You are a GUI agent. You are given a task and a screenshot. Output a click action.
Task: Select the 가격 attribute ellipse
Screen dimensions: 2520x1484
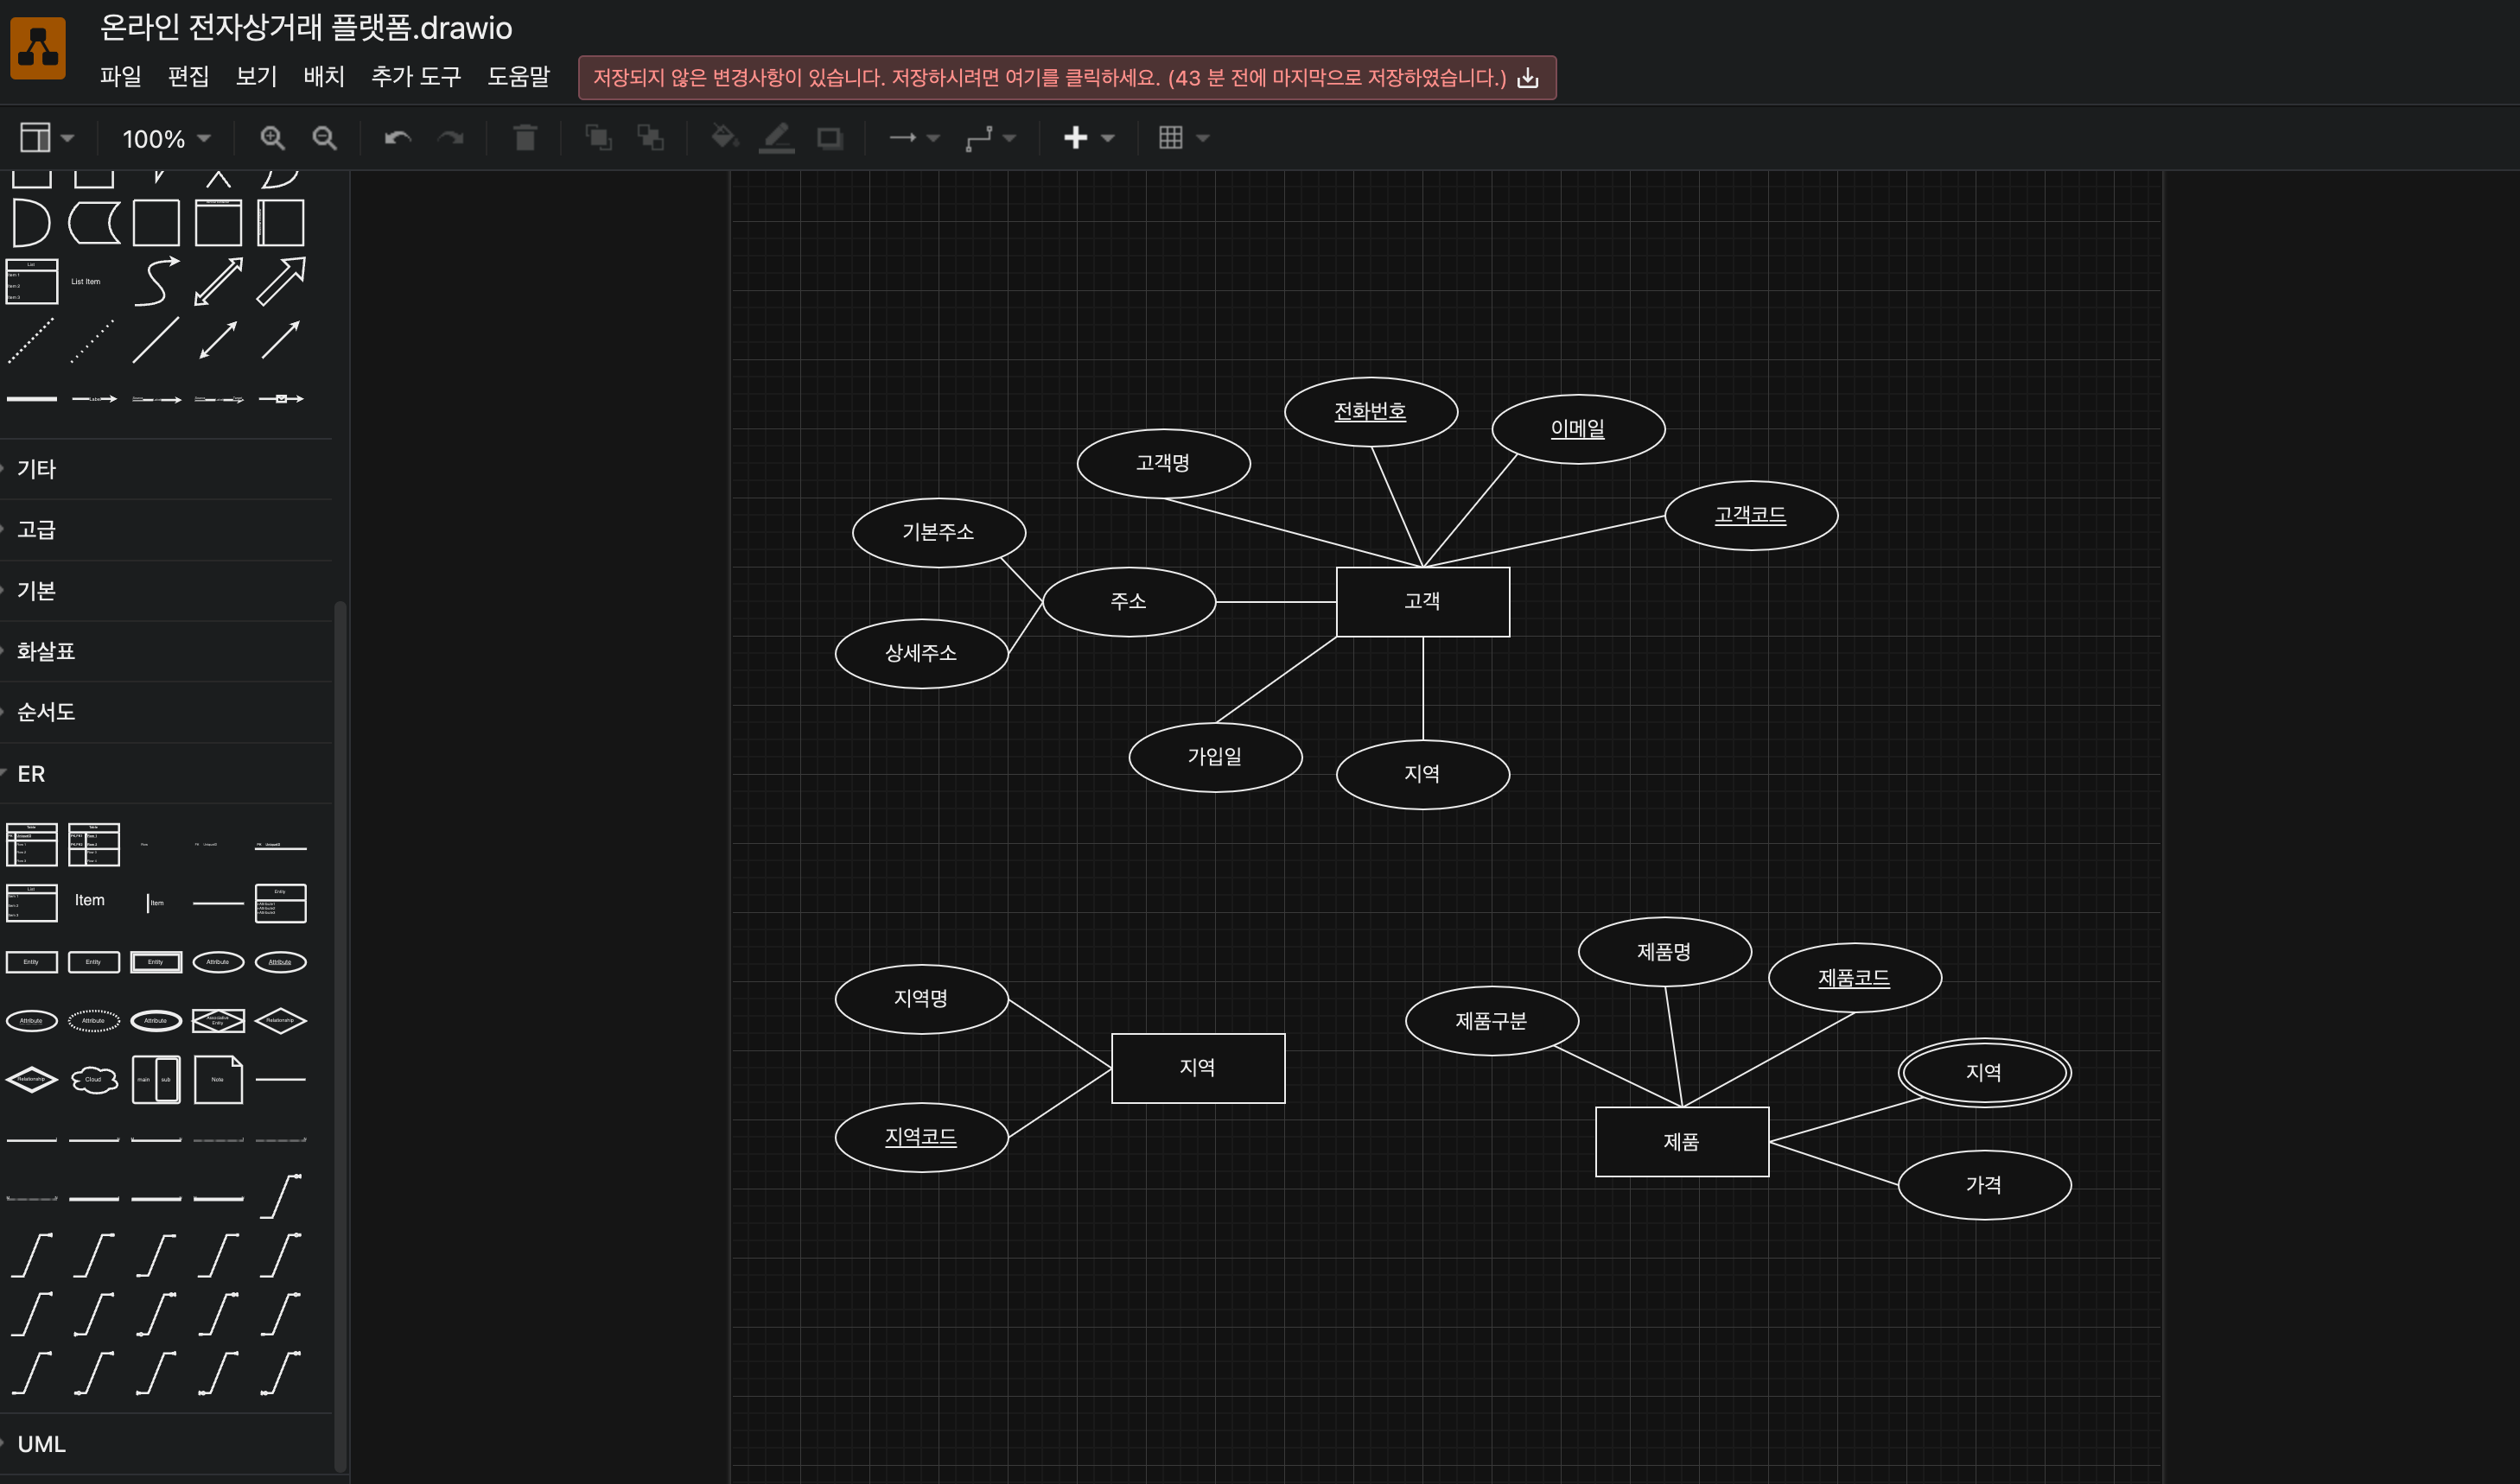click(x=1984, y=1186)
